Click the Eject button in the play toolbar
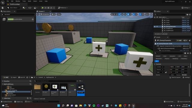 pyautogui.click(x=51, y=8)
